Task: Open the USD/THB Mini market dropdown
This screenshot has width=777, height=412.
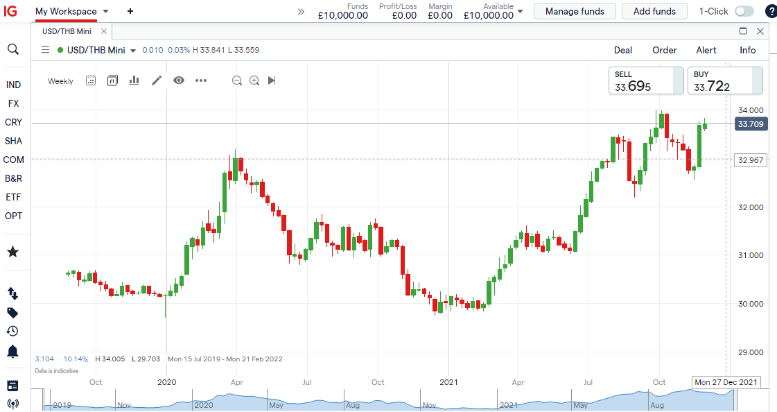Action: coord(133,50)
